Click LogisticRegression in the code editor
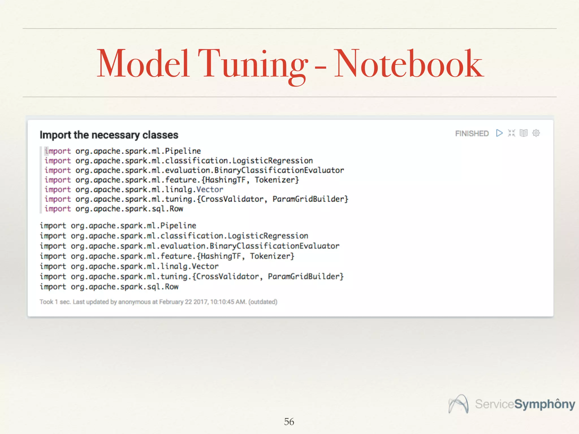This screenshot has width=579, height=434. (x=272, y=161)
